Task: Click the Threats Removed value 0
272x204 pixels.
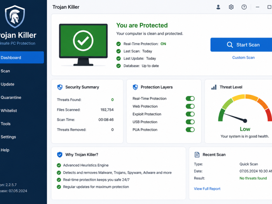Action: click(112, 130)
